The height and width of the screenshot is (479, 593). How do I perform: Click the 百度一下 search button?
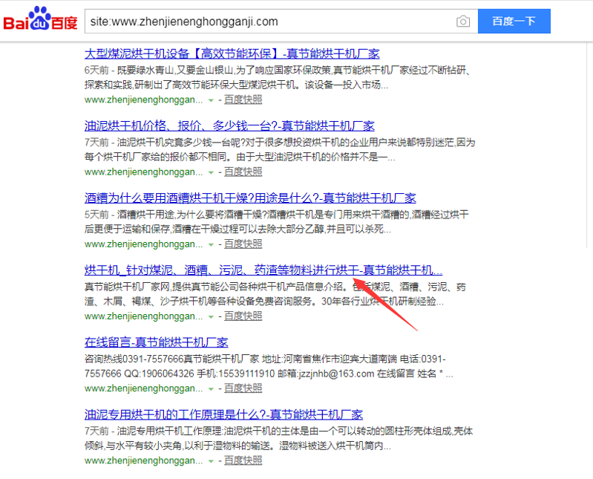(514, 22)
